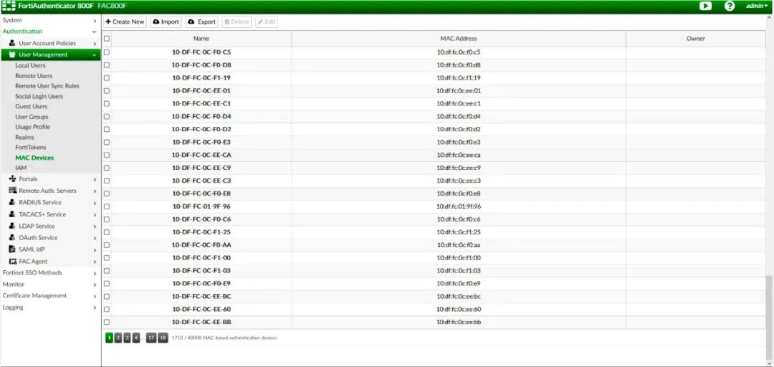Go to page 17 of results

151,338
